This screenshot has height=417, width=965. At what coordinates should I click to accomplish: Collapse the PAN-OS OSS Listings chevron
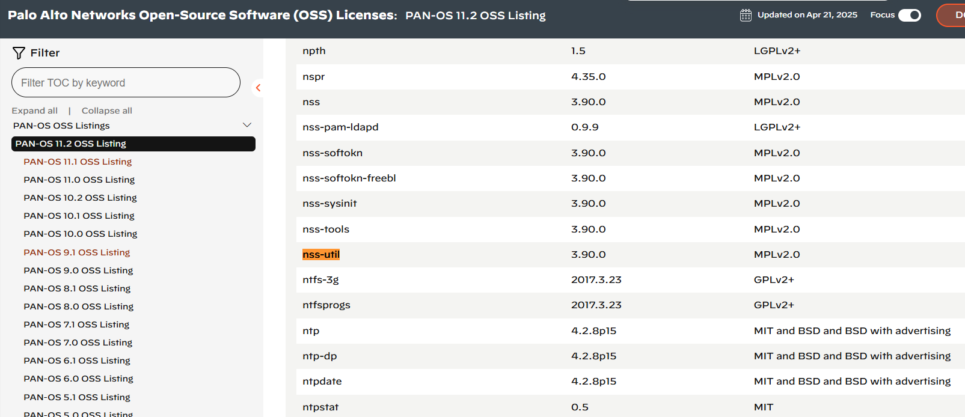click(247, 125)
